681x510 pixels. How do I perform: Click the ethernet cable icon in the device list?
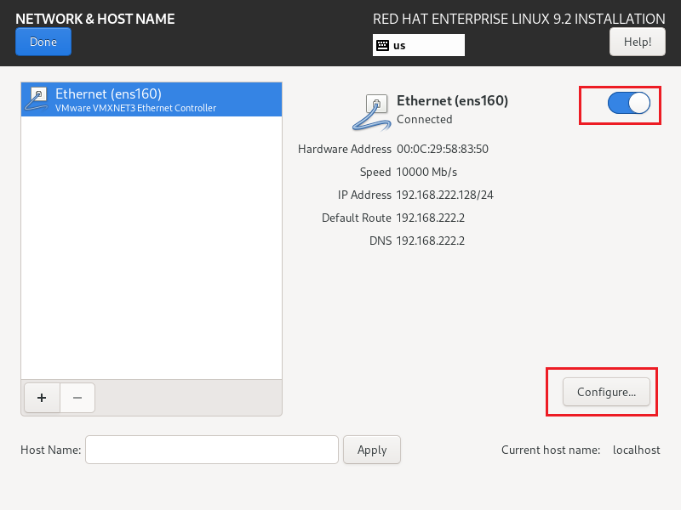click(37, 99)
